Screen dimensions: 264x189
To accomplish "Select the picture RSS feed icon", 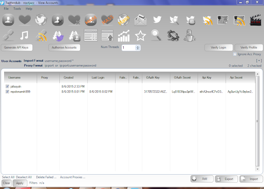I will [239, 21].
